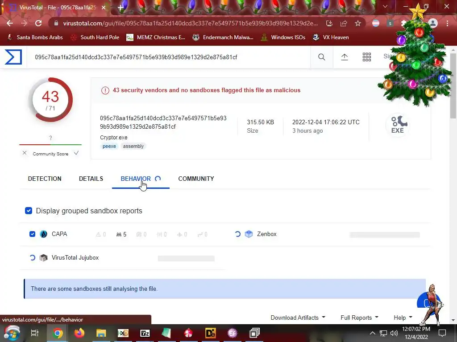Select the BEHAVIOR tab
This screenshot has width=457, height=342.
tap(141, 179)
